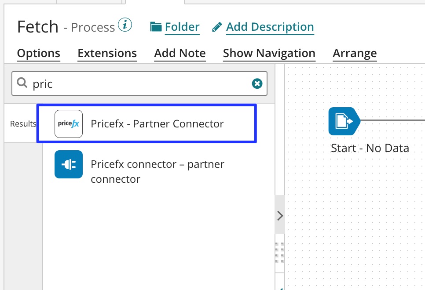This screenshot has height=290, width=425.
Task: Select the highlighted Pricefx - Partner Connector result
Action: coord(147,123)
